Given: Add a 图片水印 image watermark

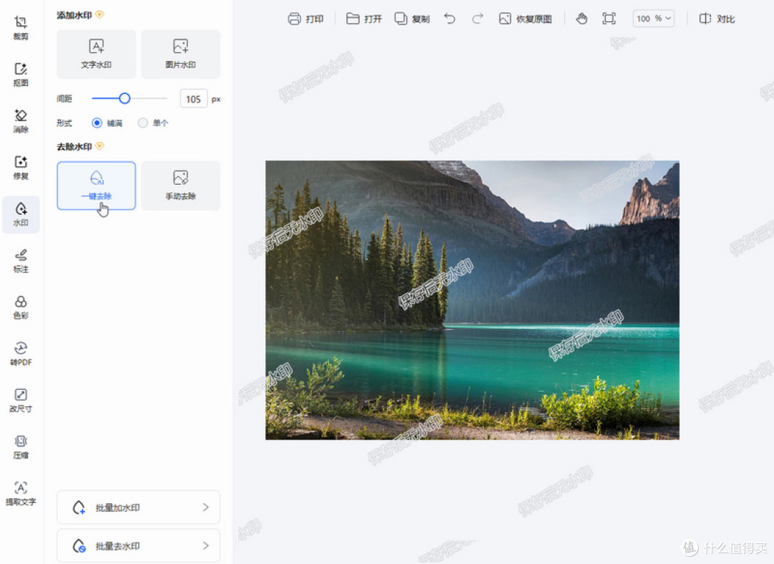Looking at the screenshot, I should click(x=181, y=54).
